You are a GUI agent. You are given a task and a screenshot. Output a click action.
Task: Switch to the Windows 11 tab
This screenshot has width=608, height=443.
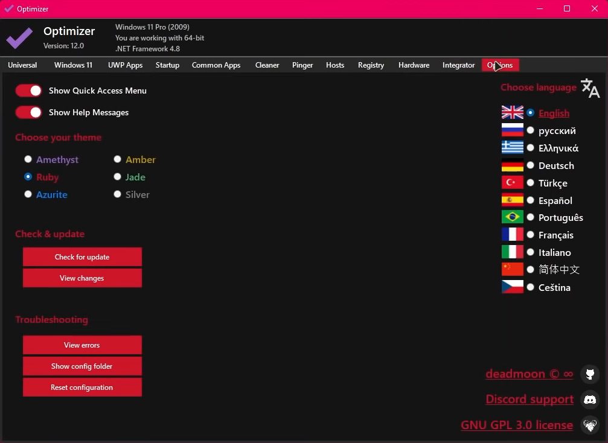click(73, 65)
